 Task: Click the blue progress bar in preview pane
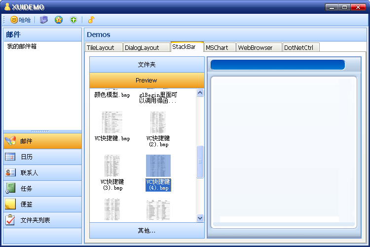pos(277,65)
